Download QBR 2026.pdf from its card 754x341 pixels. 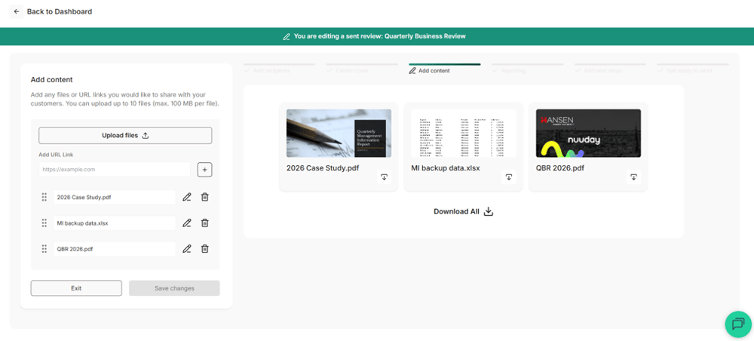tap(634, 177)
